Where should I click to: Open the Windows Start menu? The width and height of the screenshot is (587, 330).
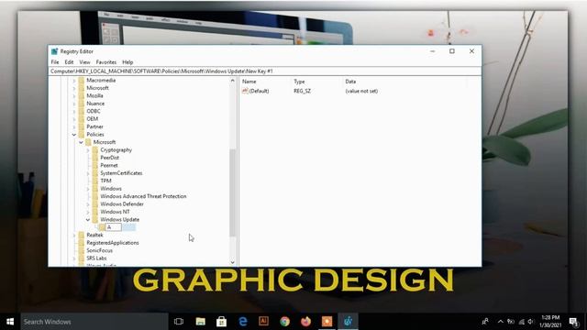click(x=10, y=322)
